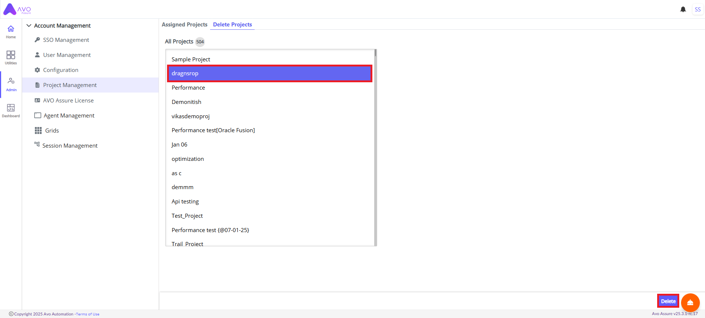
Task: Go to User Management
Action: [67, 55]
